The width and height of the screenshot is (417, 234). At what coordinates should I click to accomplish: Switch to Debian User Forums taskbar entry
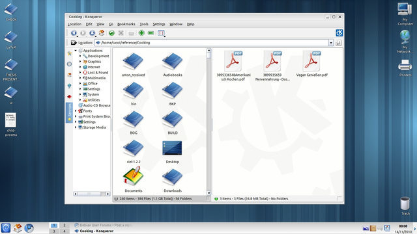pos(103,226)
